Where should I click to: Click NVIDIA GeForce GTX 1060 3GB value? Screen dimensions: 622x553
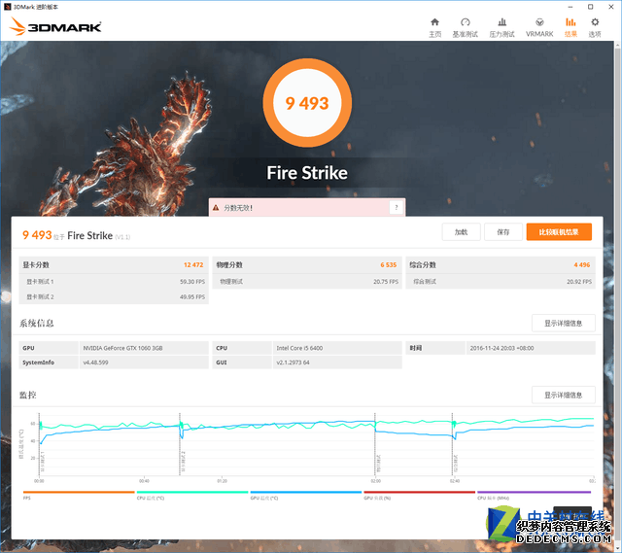122,348
